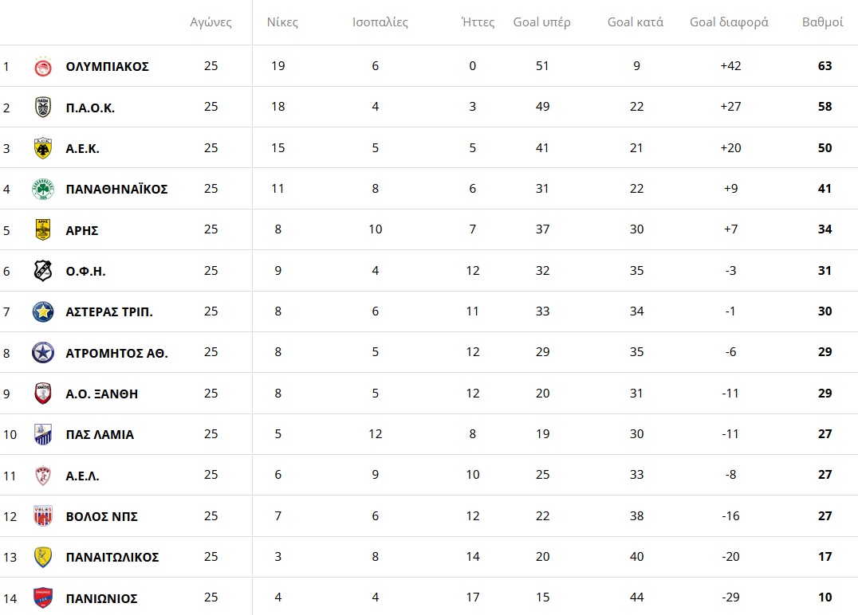Click the Xanthi club crest
The width and height of the screenshot is (858, 615).
[43, 394]
